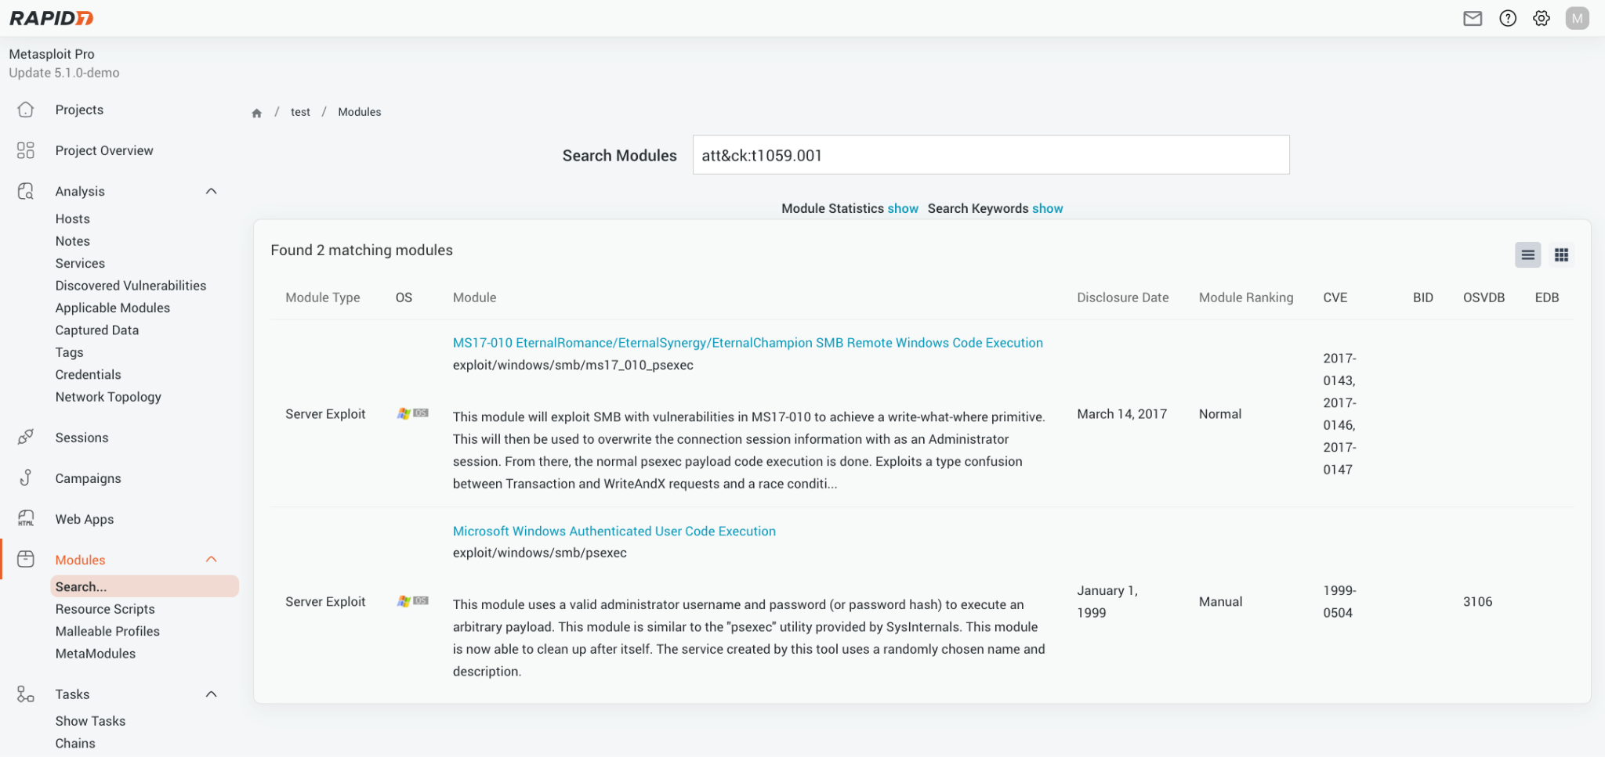The image size is (1605, 757).
Task: Open Microsoft Windows Authenticated User Code Execution link
Action: 614,531
